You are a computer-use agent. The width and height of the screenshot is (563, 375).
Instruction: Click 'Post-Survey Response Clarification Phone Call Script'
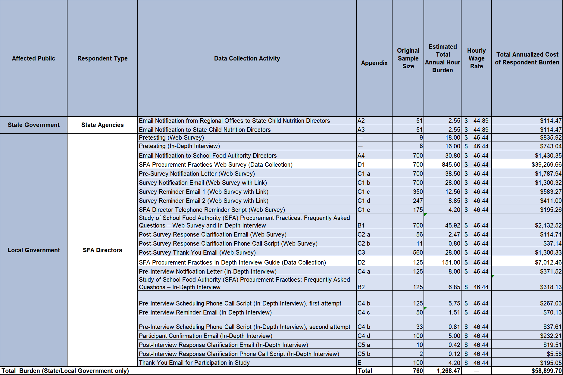247,243
